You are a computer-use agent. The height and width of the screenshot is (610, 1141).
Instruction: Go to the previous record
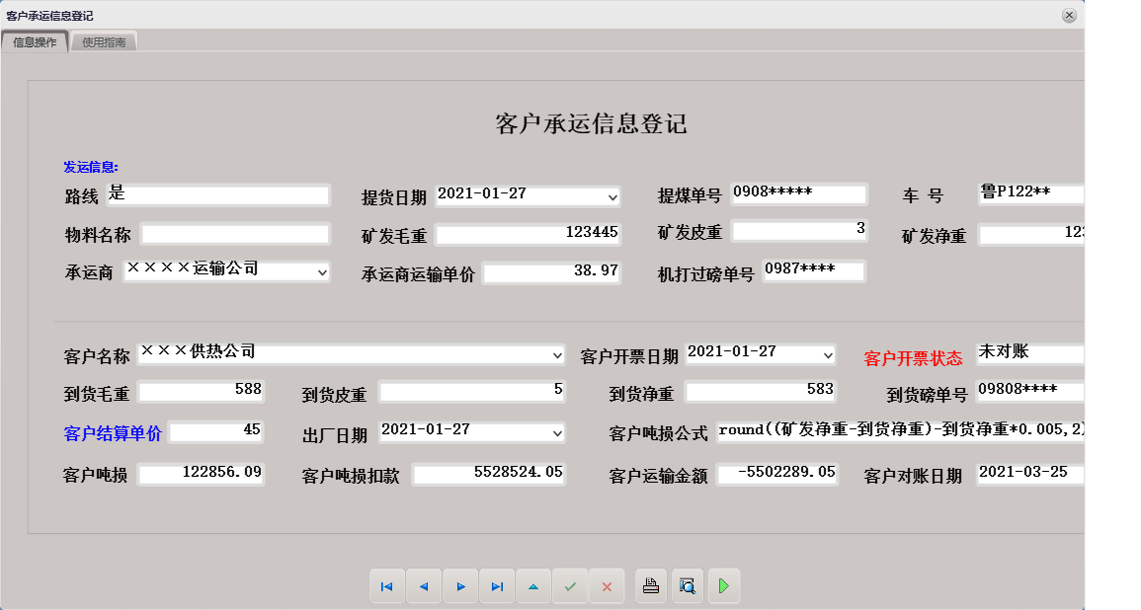click(424, 585)
